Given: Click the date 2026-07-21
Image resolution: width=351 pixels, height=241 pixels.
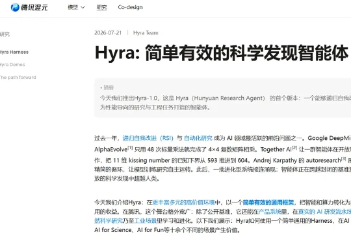Looking at the screenshot, I should (108, 33).
